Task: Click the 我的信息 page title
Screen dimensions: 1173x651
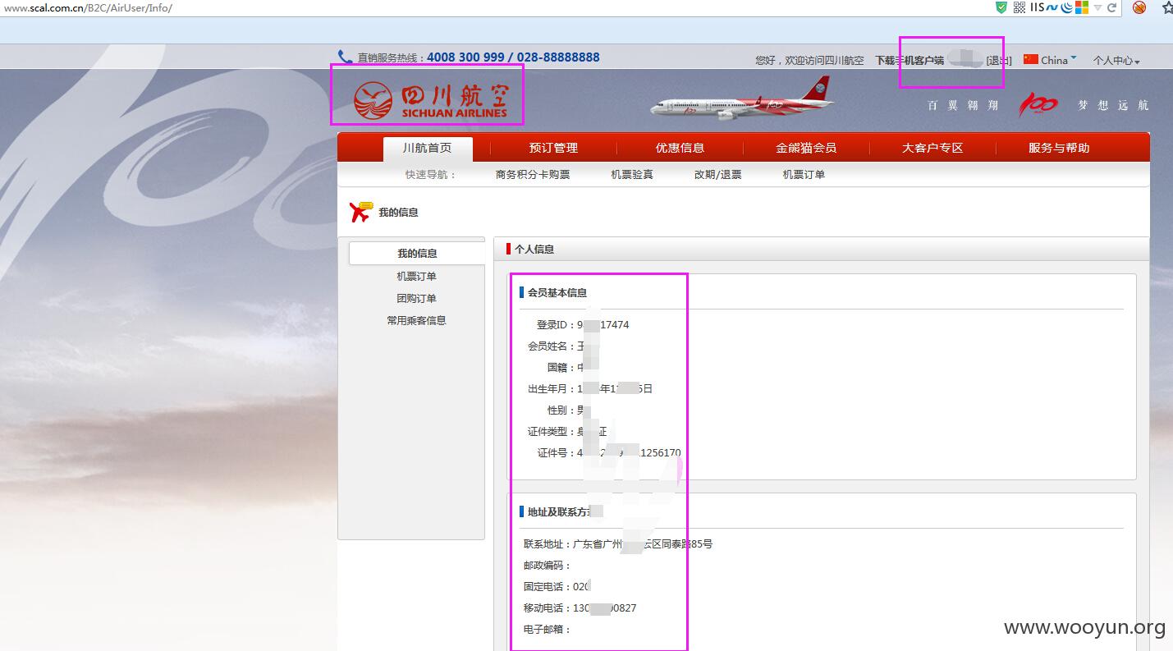Action: click(398, 212)
